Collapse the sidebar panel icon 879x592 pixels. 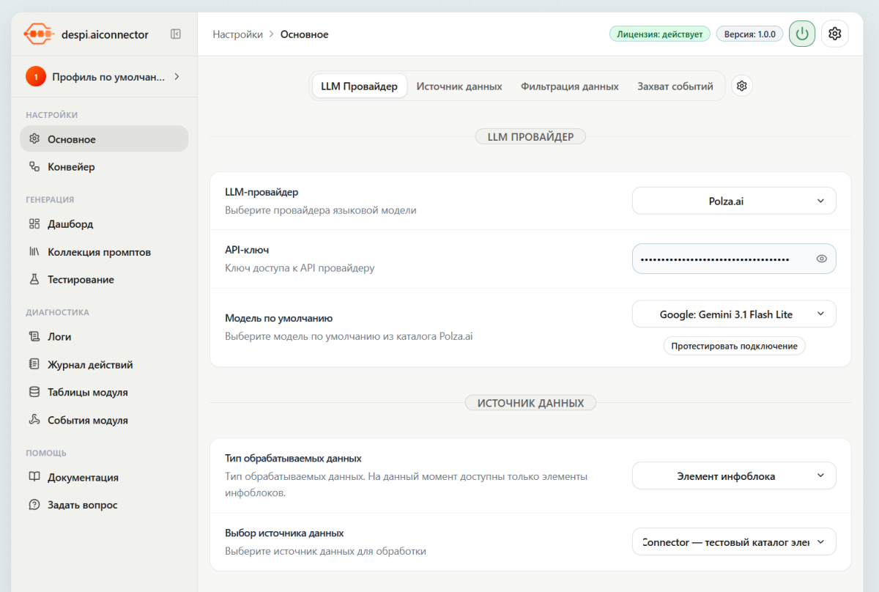click(176, 34)
